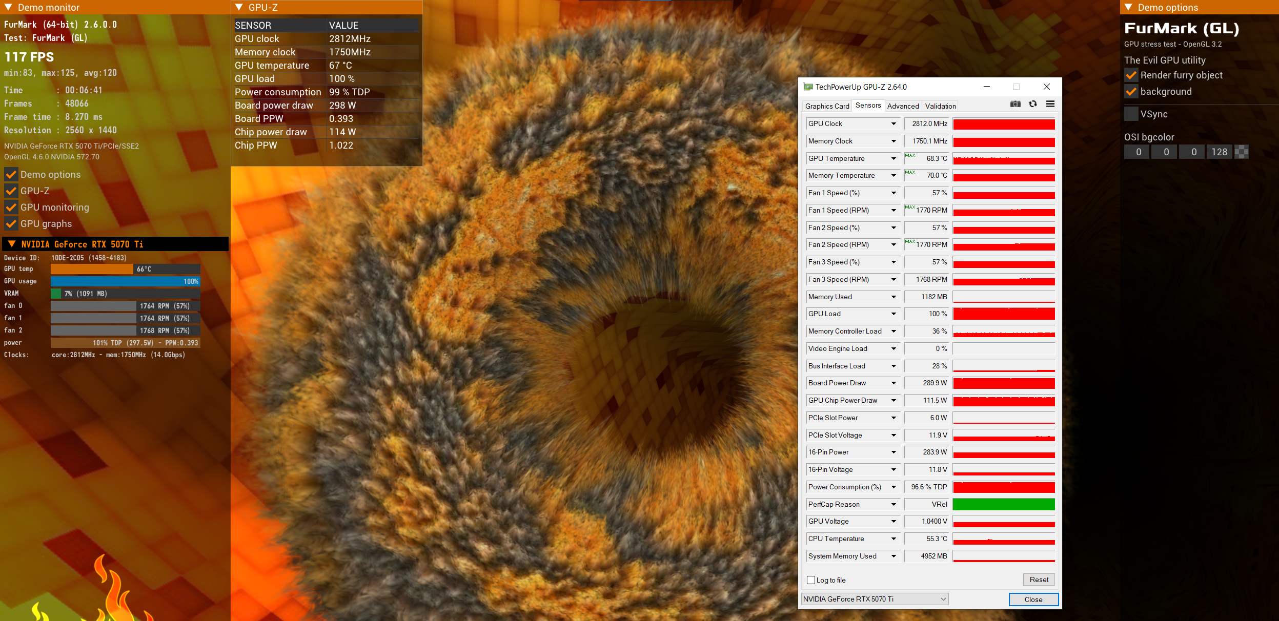Open the NVIDIA GeForce RTX 5070 Ti selector

pos(875,599)
